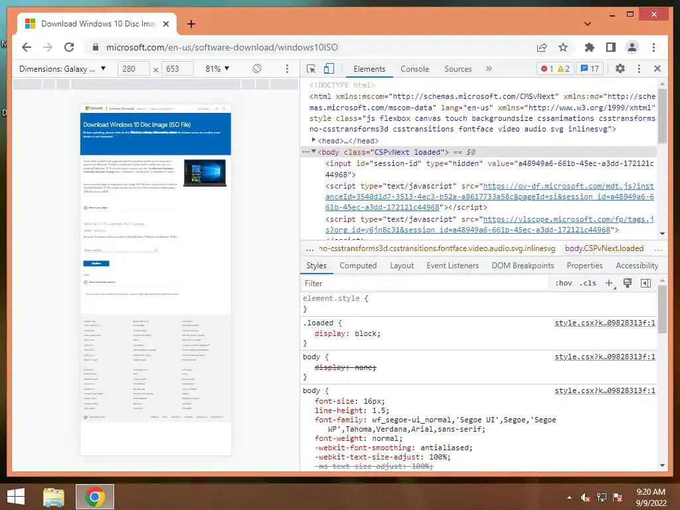Go forward to the next page
This screenshot has height=510, width=680.
click(x=48, y=47)
